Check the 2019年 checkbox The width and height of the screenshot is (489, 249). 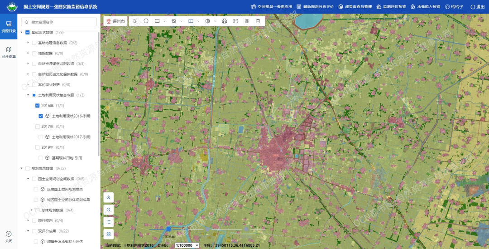coord(38,147)
